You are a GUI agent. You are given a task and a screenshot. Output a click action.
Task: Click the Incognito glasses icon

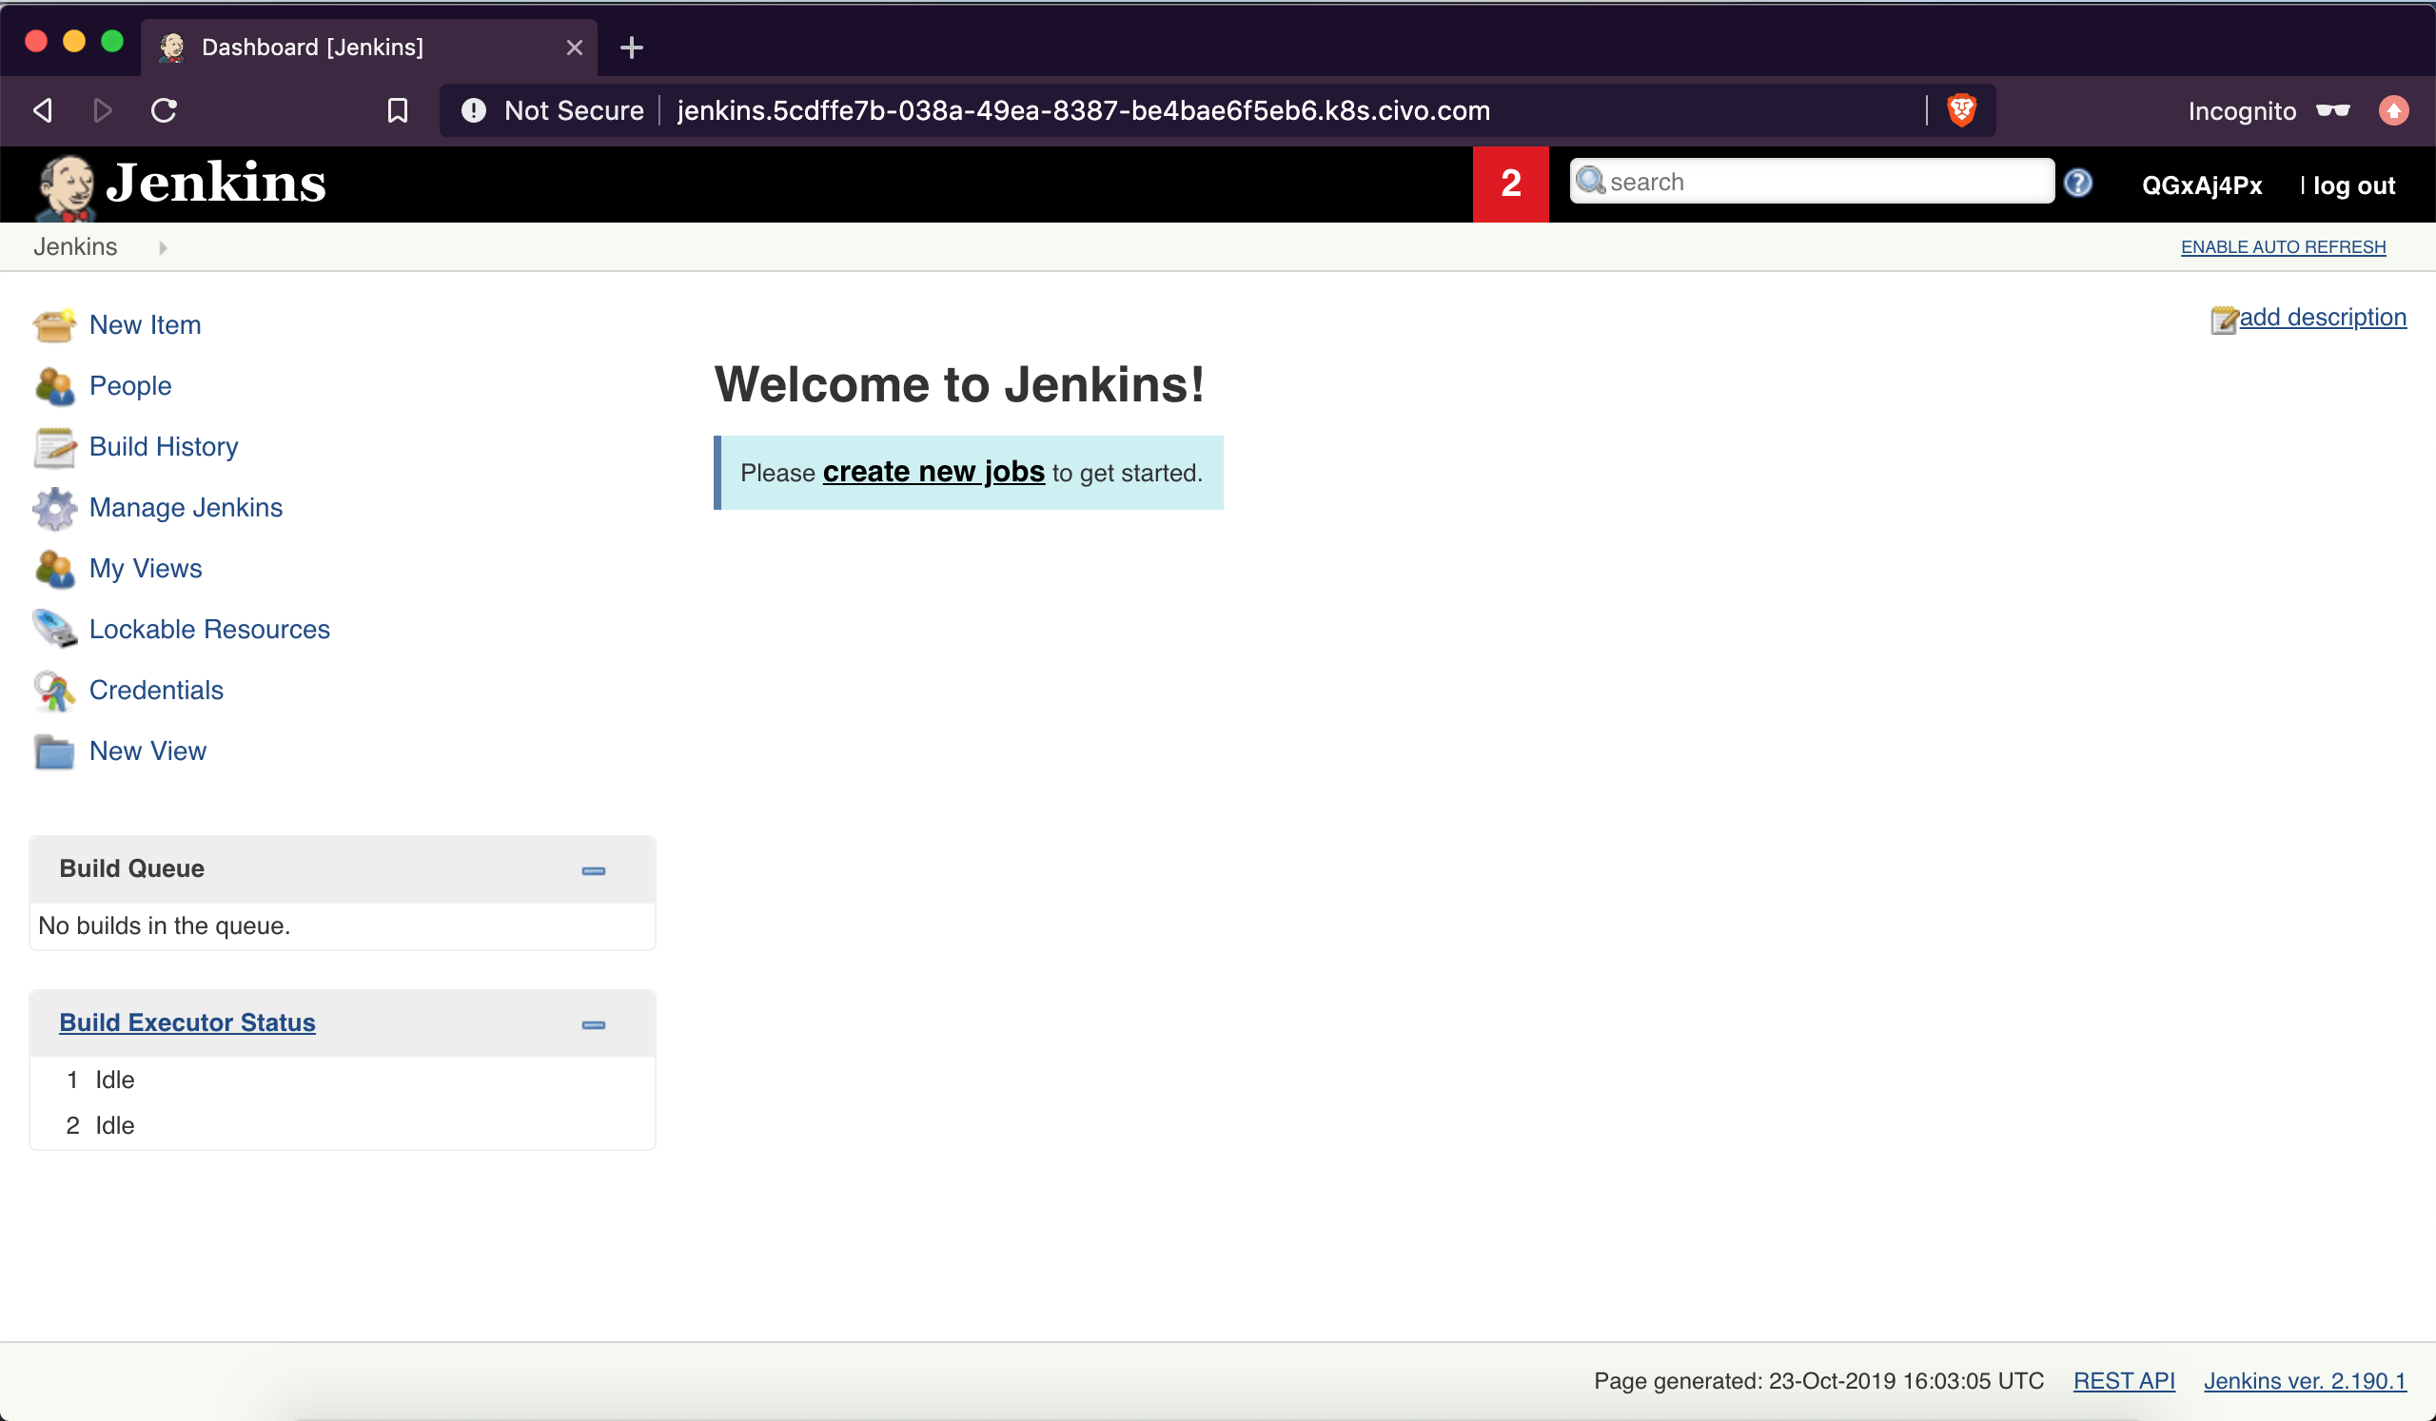(x=2332, y=110)
